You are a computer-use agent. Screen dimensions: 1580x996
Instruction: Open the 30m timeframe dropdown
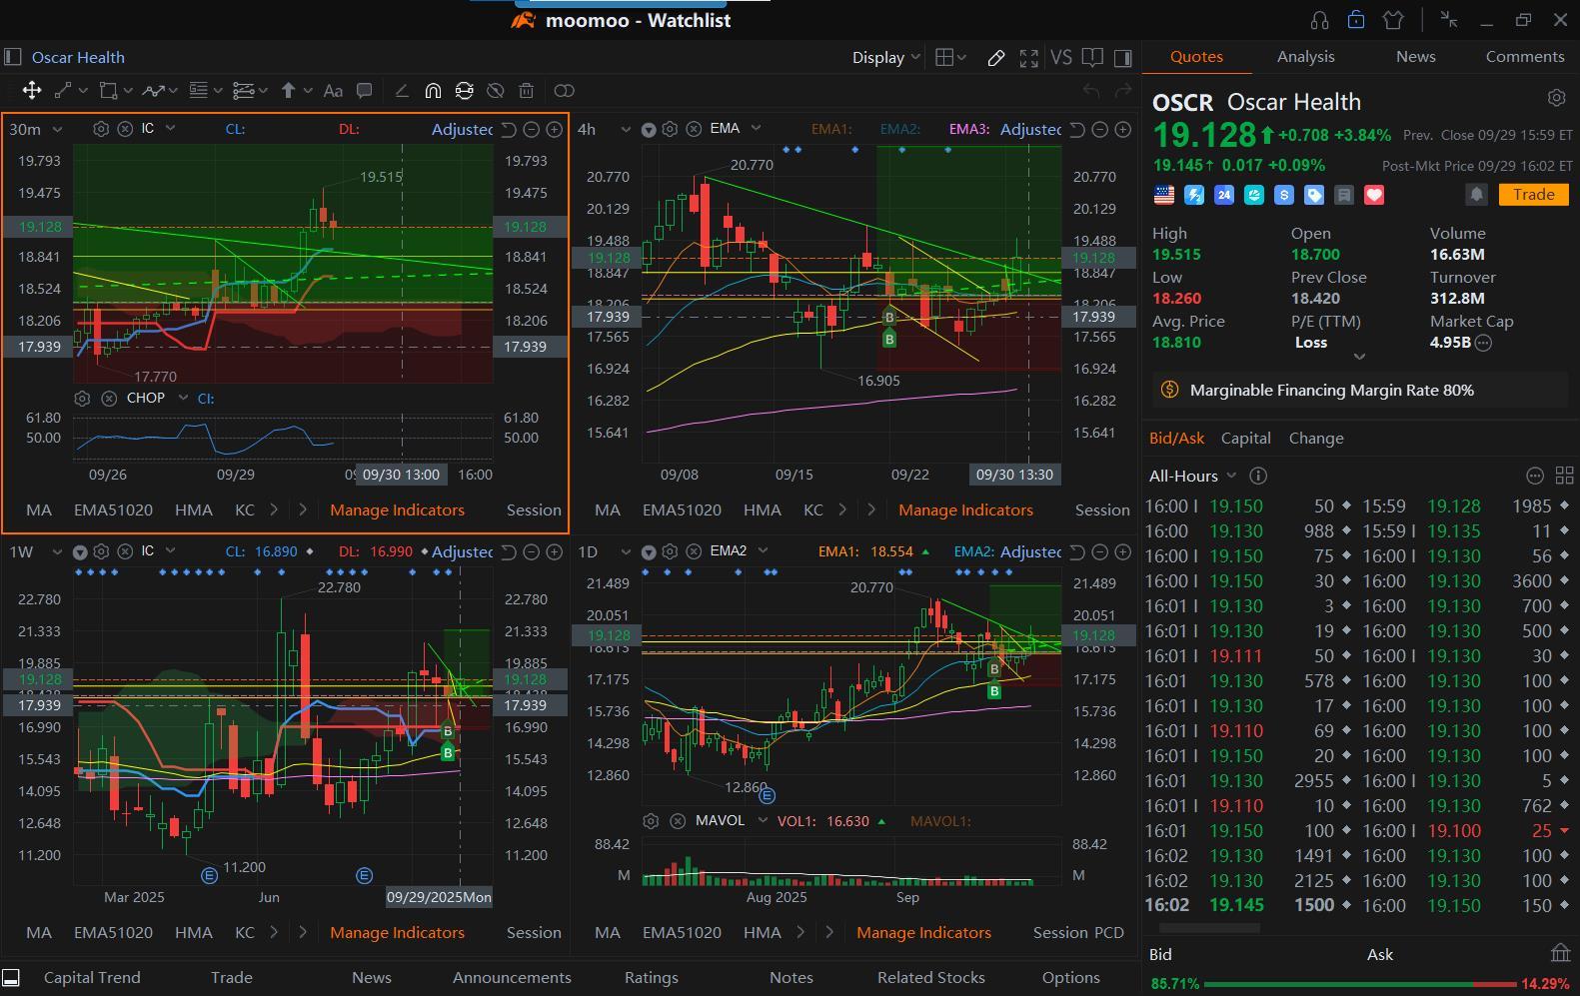pos(36,129)
